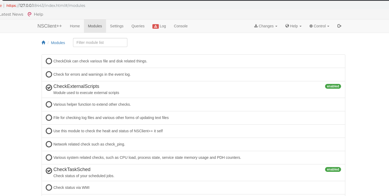The height and width of the screenshot is (196, 389).
Task: Click 'Network related check such as check_ping' text
Action: (89, 144)
